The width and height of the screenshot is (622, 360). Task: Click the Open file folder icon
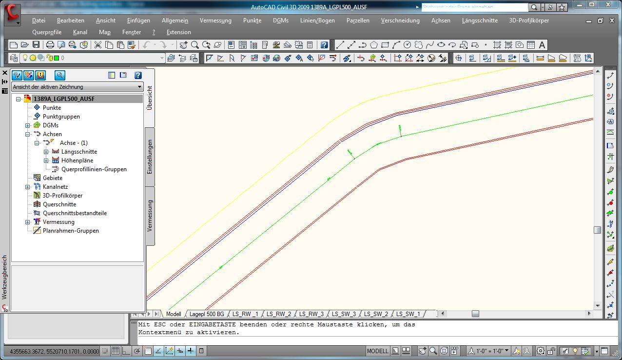click(x=25, y=45)
